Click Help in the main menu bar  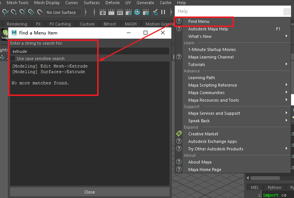coord(181,3)
